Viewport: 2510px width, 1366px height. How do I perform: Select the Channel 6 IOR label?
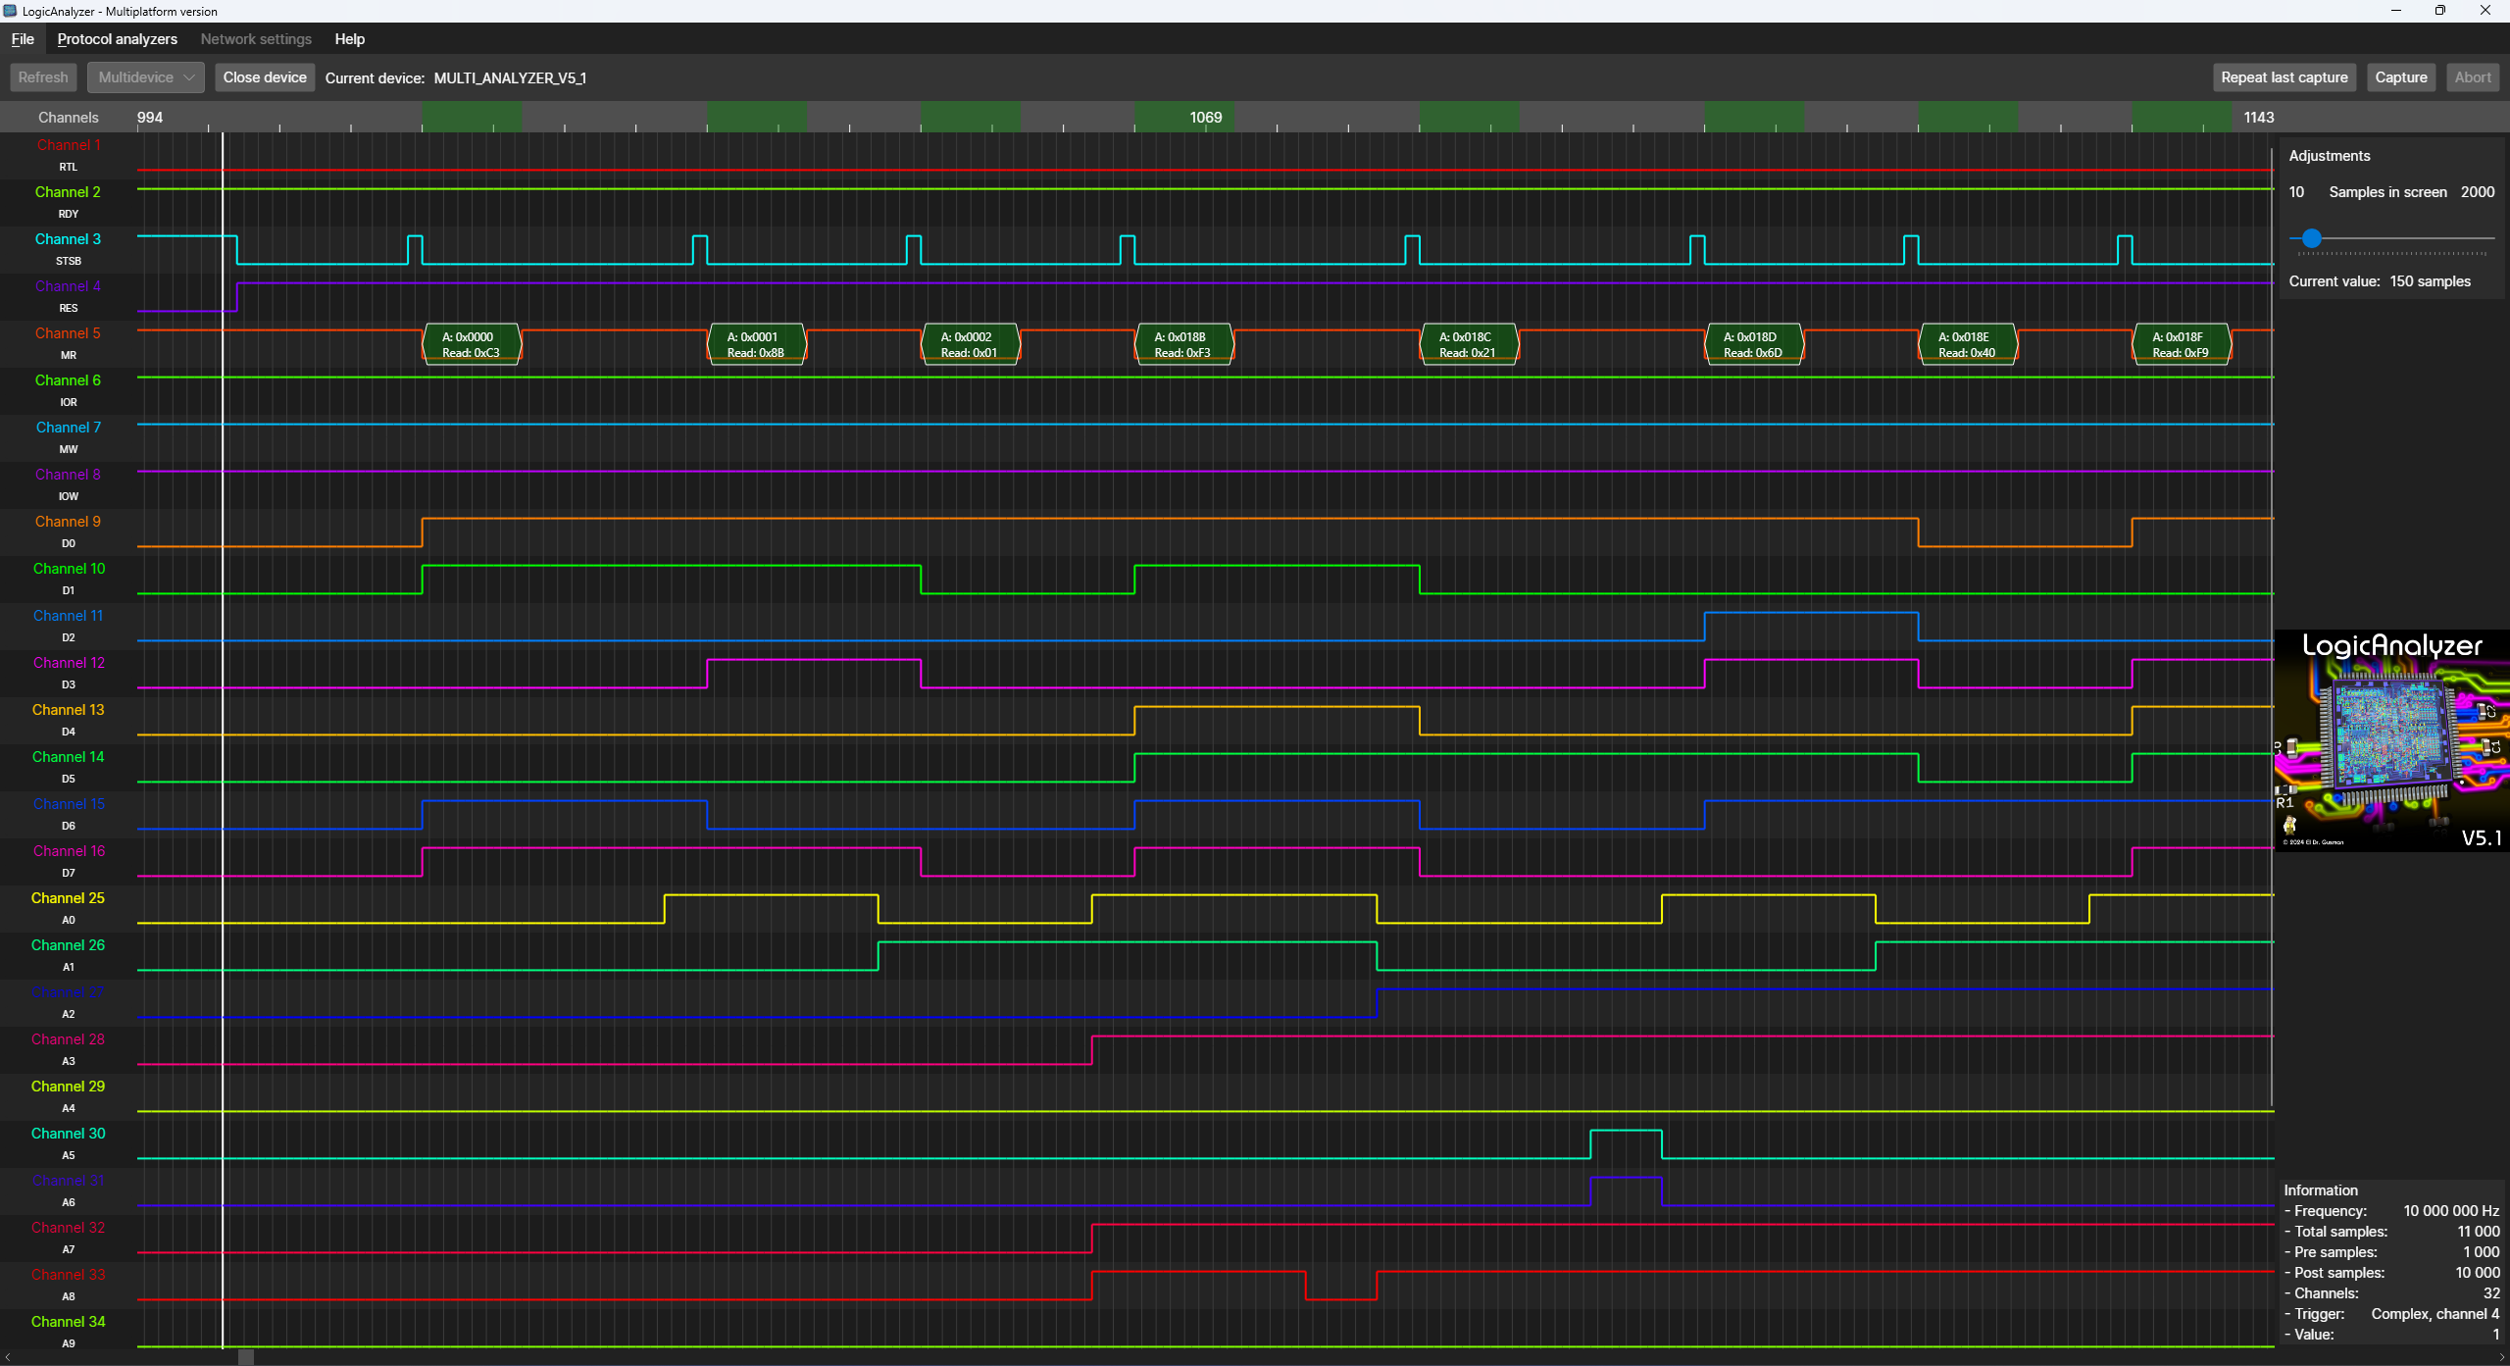click(x=69, y=390)
